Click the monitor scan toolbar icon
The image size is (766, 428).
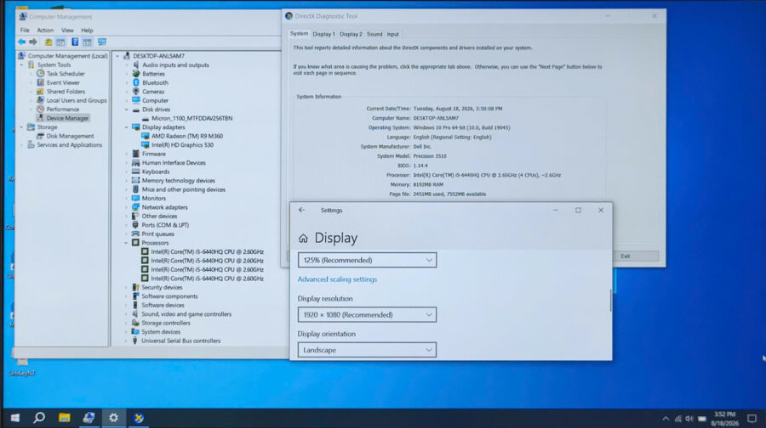click(101, 42)
